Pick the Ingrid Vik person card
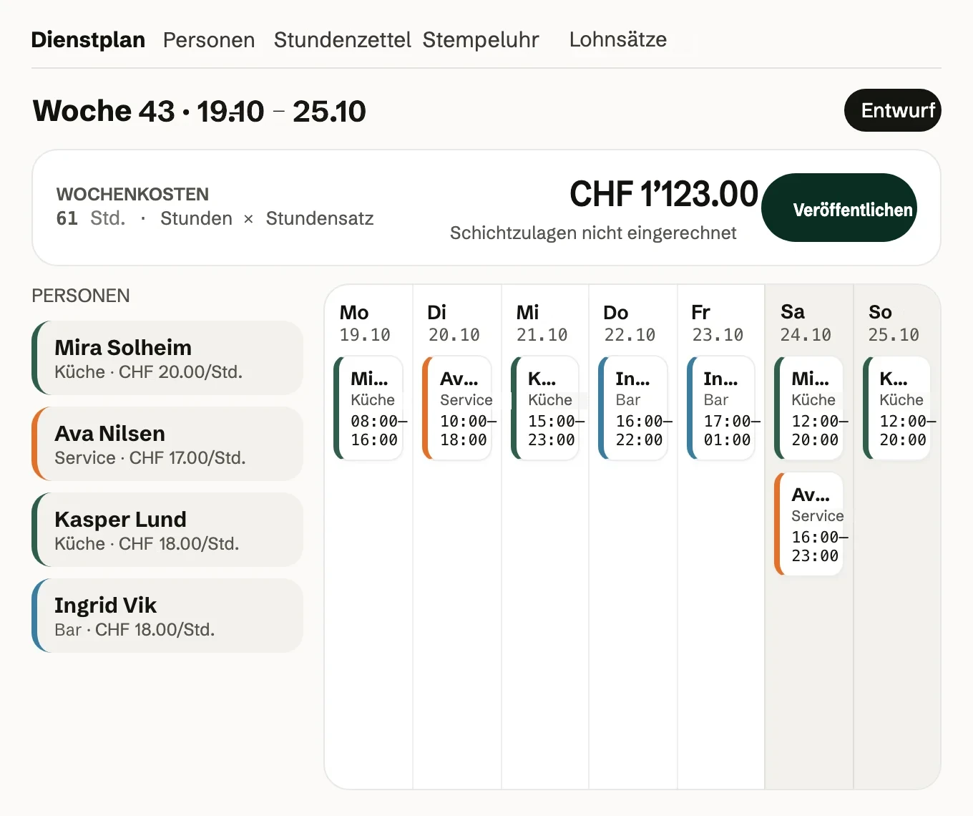Image resolution: width=973 pixels, height=816 pixels. 167,616
